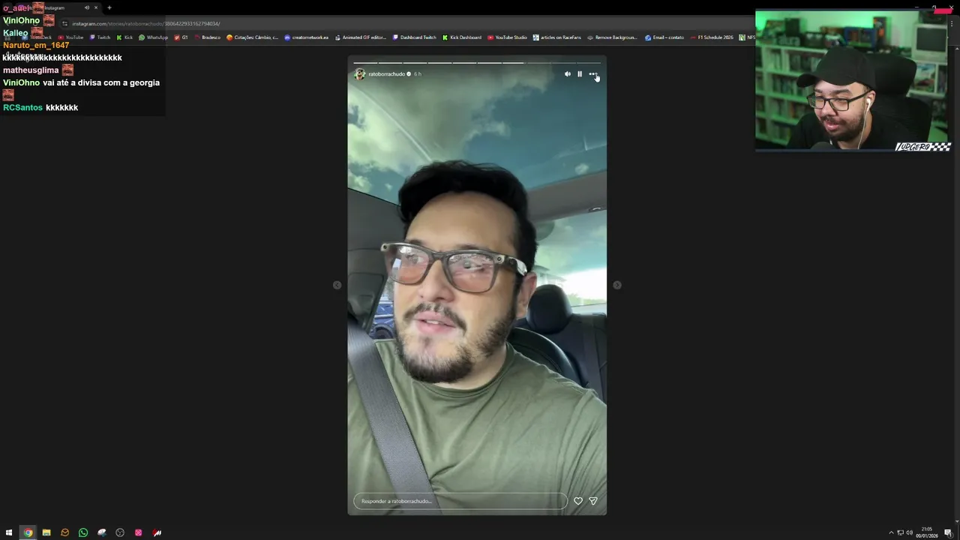Screen dimensions: 960x540
Task: Click the 'Responder a ratoborrachudo...' reply field
Action: tap(460, 501)
